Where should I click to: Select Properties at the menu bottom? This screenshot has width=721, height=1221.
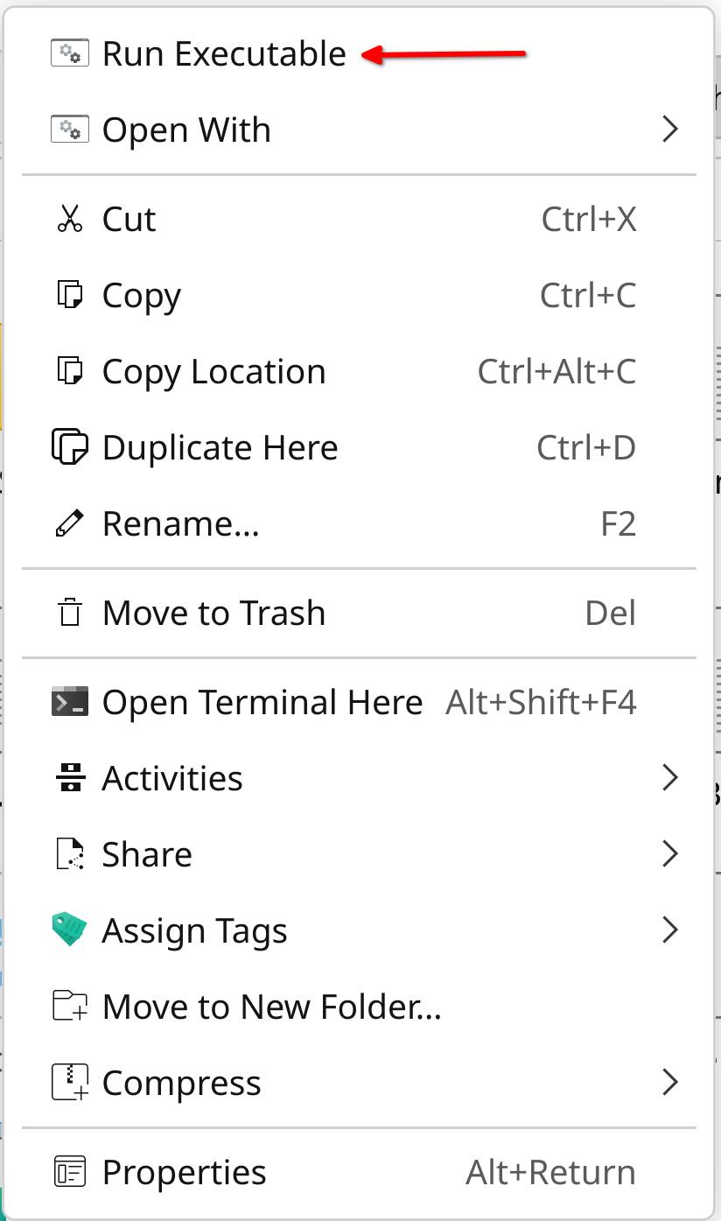[x=360, y=1172]
